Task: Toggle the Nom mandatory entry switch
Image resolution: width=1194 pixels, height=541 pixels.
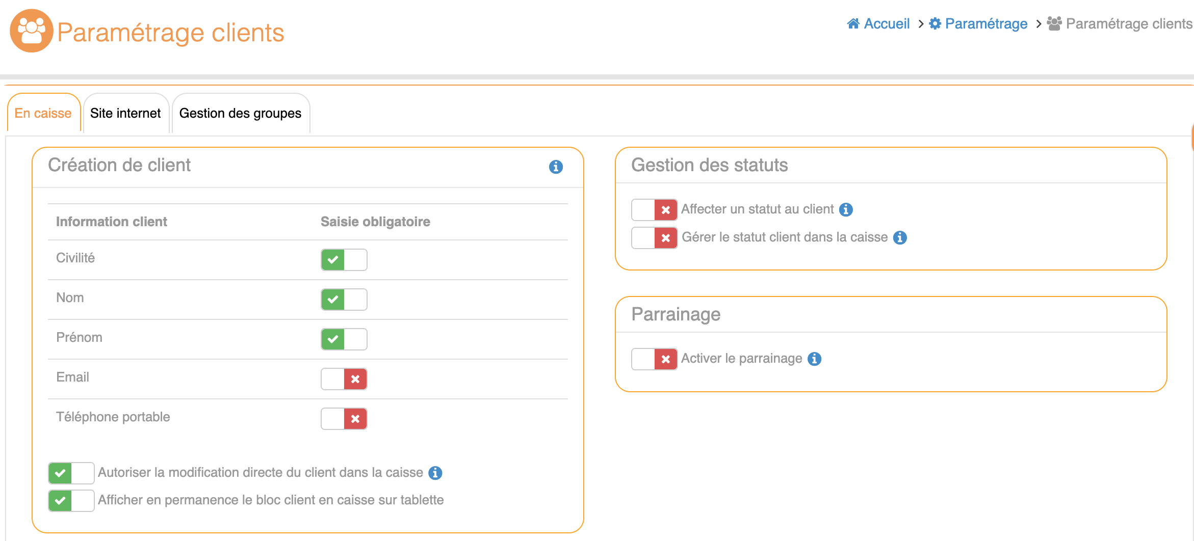Action: 344,300
